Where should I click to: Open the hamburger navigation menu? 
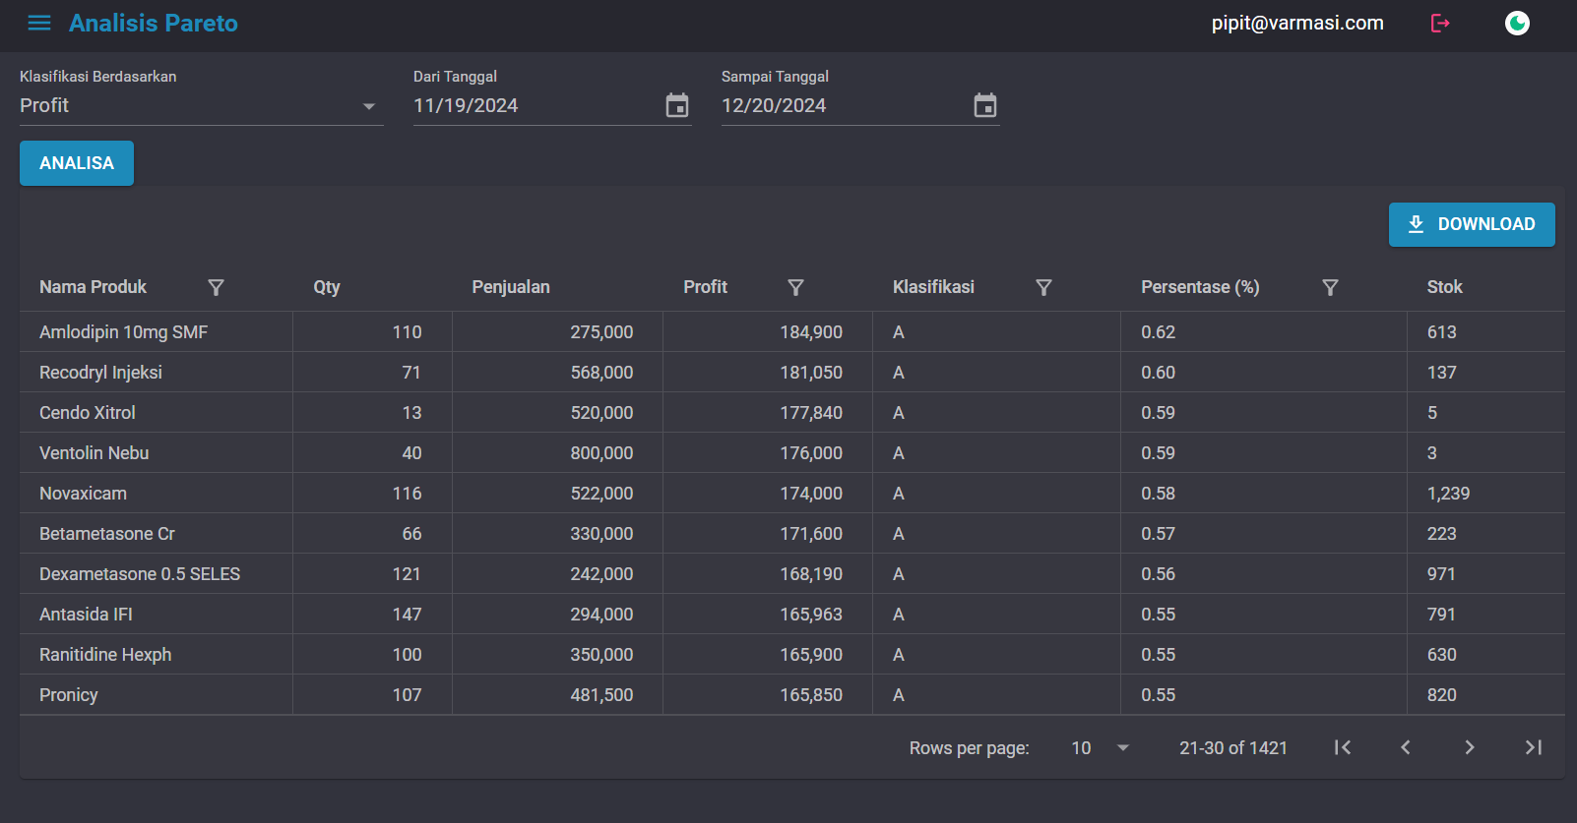pos(39,23)
